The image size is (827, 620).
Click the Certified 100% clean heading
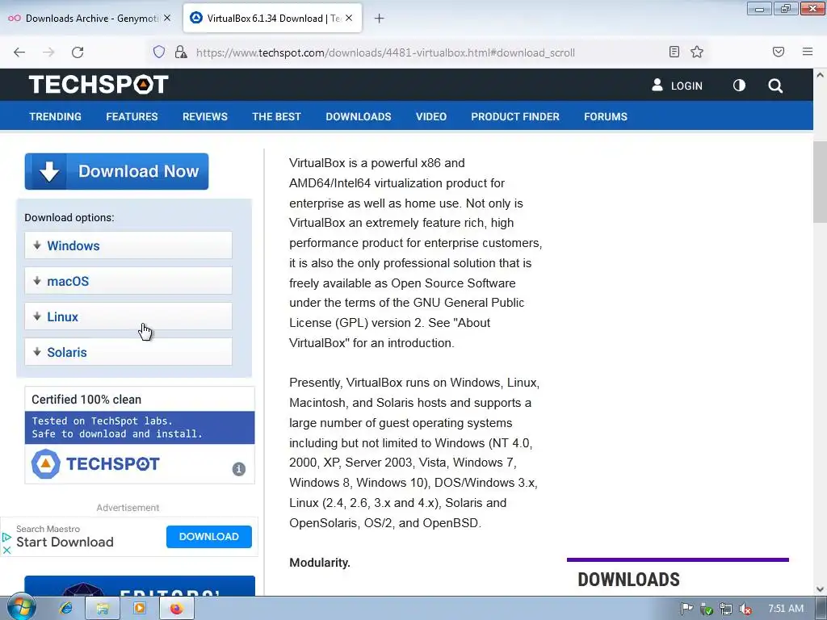pos(86,399)
